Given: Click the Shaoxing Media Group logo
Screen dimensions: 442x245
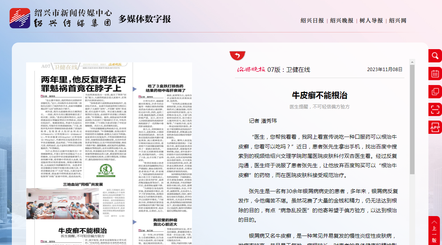Looking at the screenshot, I should 61,18.
